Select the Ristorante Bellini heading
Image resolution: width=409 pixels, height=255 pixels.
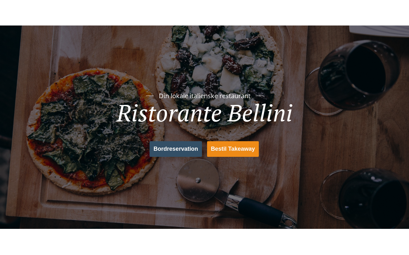(204, 113)
